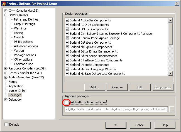Viewport: 181px width, 132px height.
Task: Collapse the Linker (ilink32) node
Action: [6, 15]
